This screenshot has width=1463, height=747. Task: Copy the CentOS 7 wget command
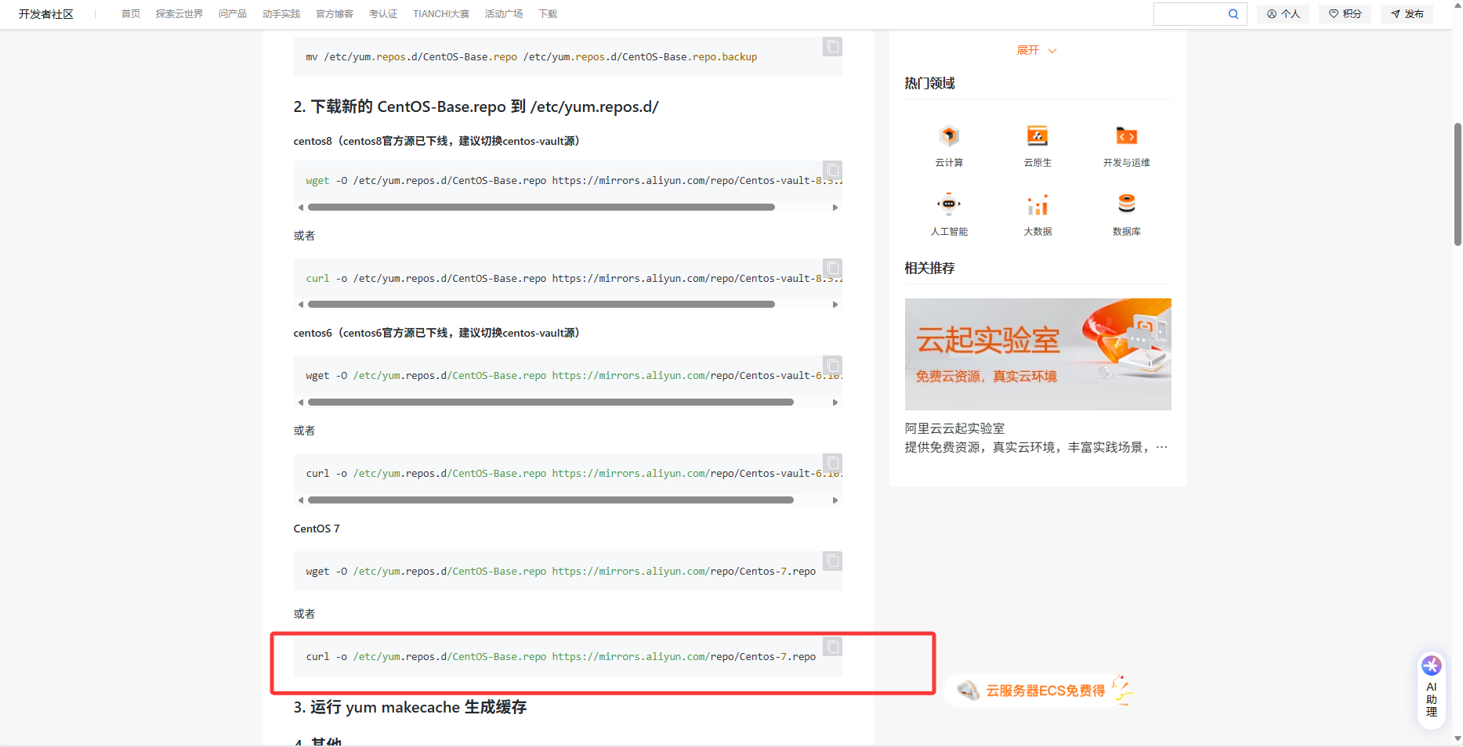[x=832, y=561]
